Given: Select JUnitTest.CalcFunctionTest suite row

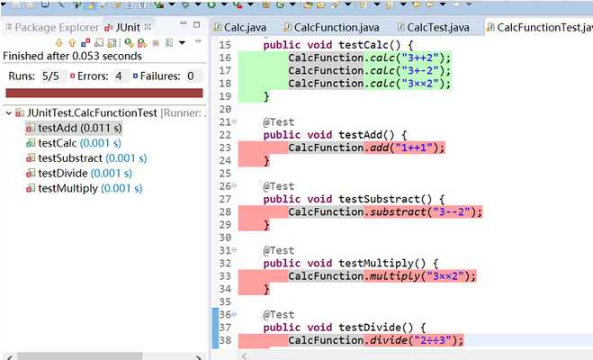Looking at the screenshot, I should click(110, 113).
